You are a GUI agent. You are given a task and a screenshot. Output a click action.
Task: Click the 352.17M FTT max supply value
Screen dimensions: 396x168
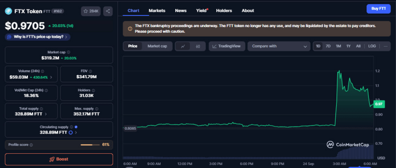coord(87,114)
